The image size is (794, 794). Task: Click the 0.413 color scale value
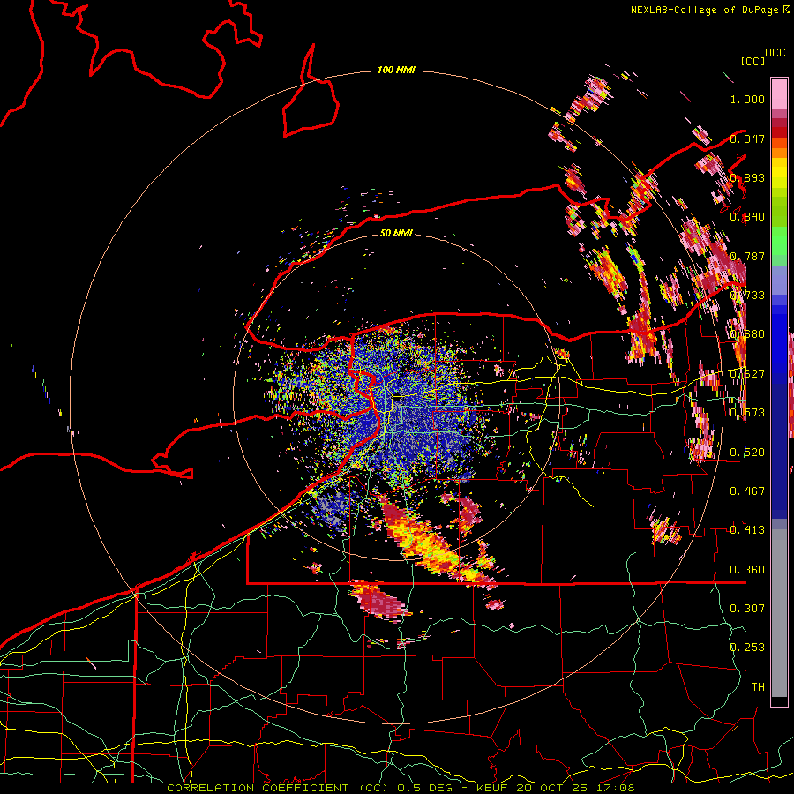747,530
